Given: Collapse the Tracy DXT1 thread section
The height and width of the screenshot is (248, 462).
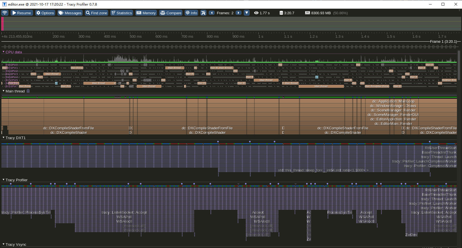Looking at the screenshot, I should 3,138.
